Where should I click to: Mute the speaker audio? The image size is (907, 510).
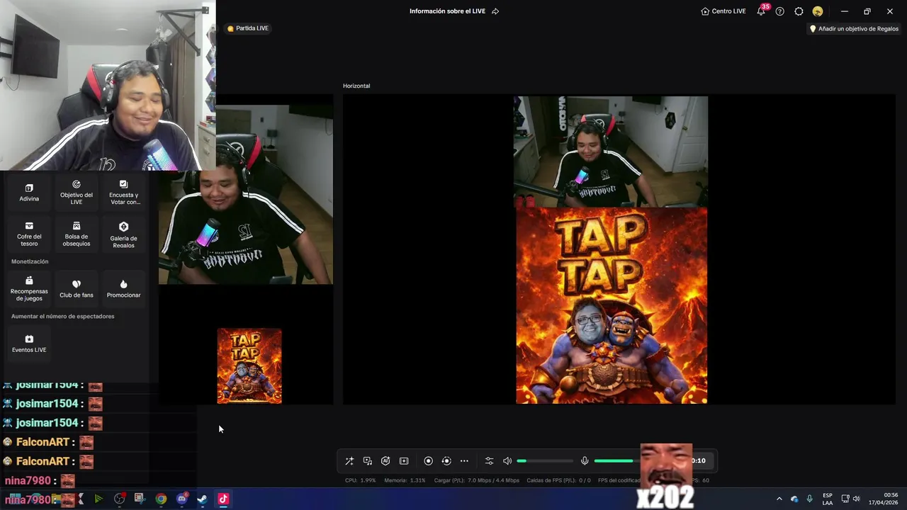click(507, 461)
